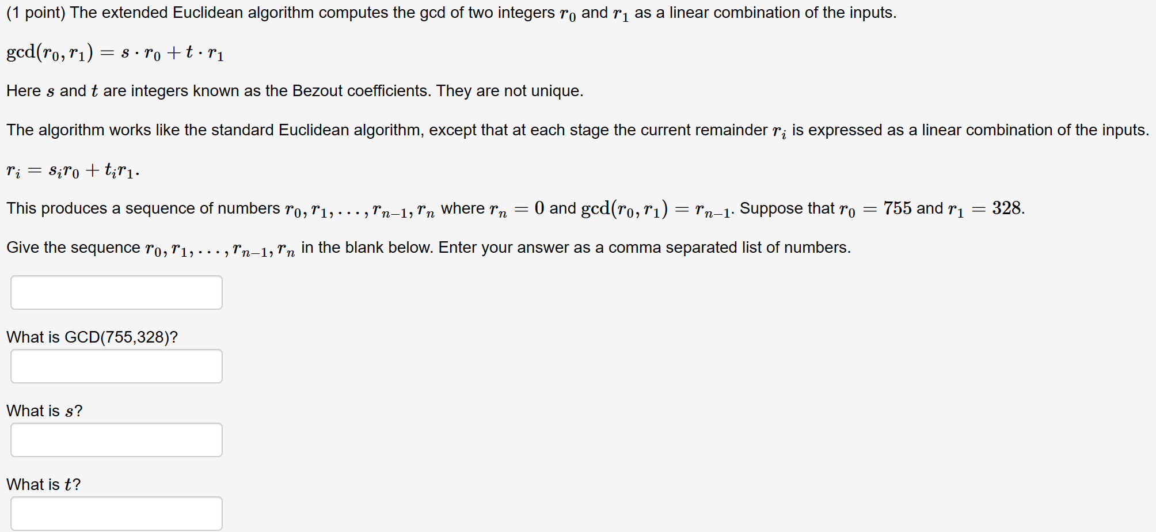Viewport: 1156px width, 532px height.
Task: Place cursor in the Bezout coefficient t box
Action: tap(116, 513)
